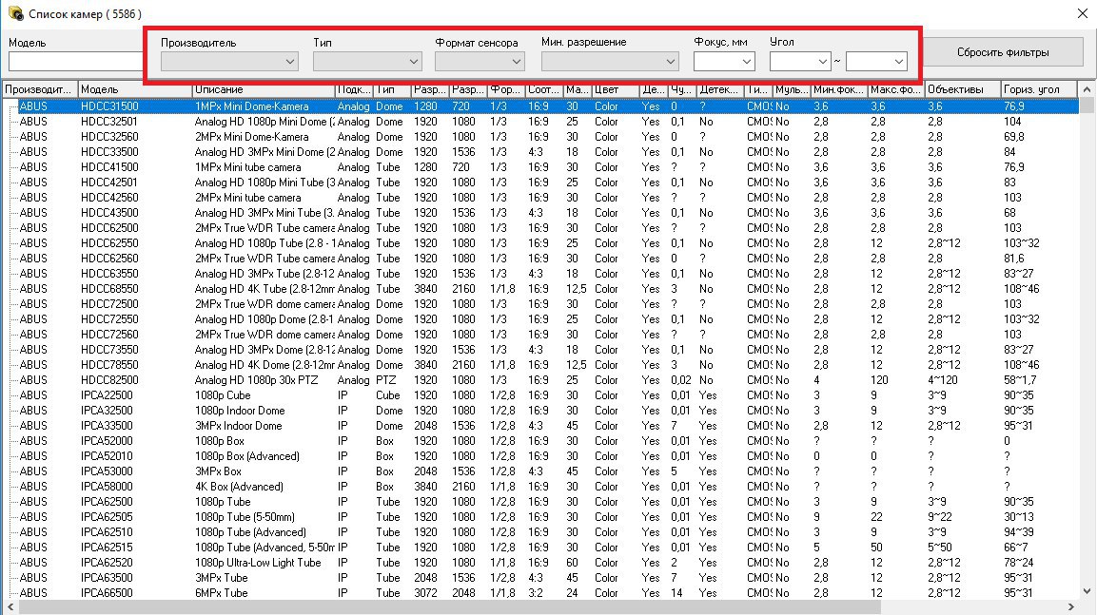Viewport: 1097px width, 615px height.
Task: Click the camera list window icon
Action: [15, 13]
